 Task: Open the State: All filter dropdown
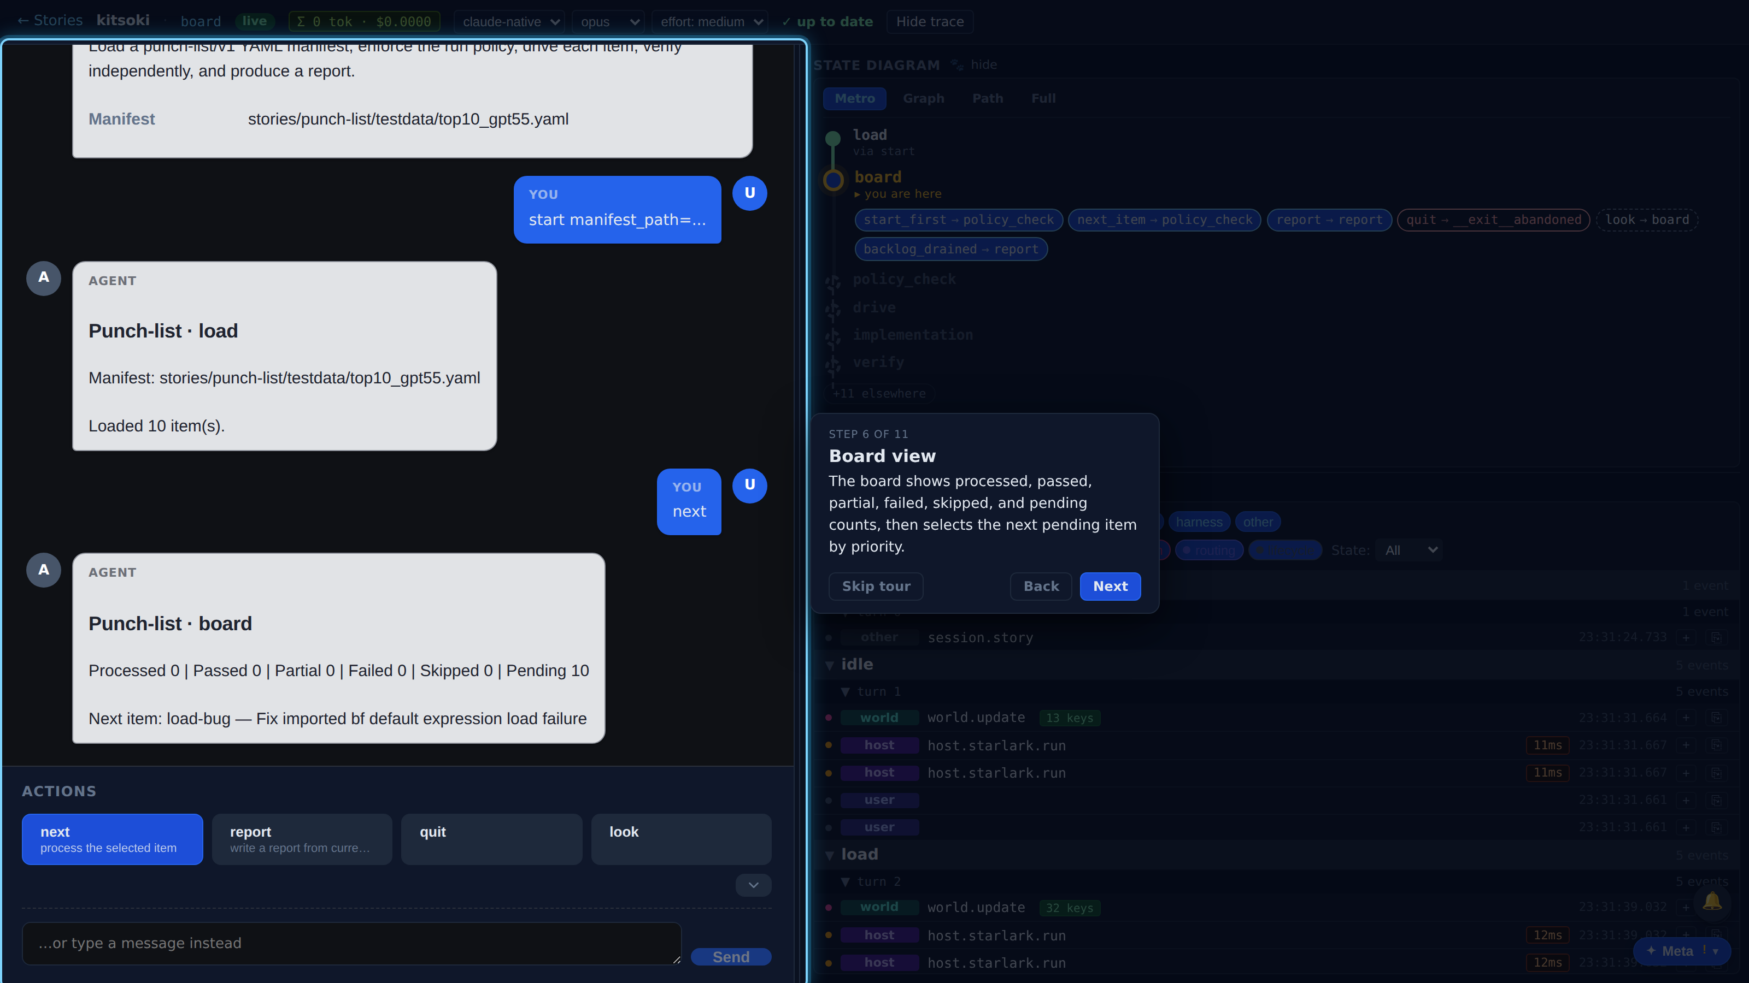1410,550
